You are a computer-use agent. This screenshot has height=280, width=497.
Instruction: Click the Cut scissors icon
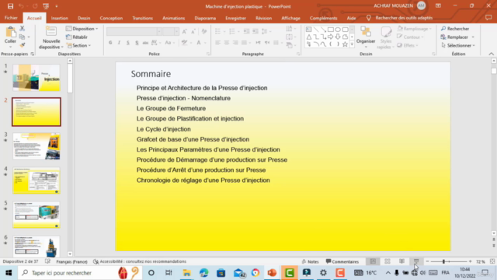(x=23, y=29)
